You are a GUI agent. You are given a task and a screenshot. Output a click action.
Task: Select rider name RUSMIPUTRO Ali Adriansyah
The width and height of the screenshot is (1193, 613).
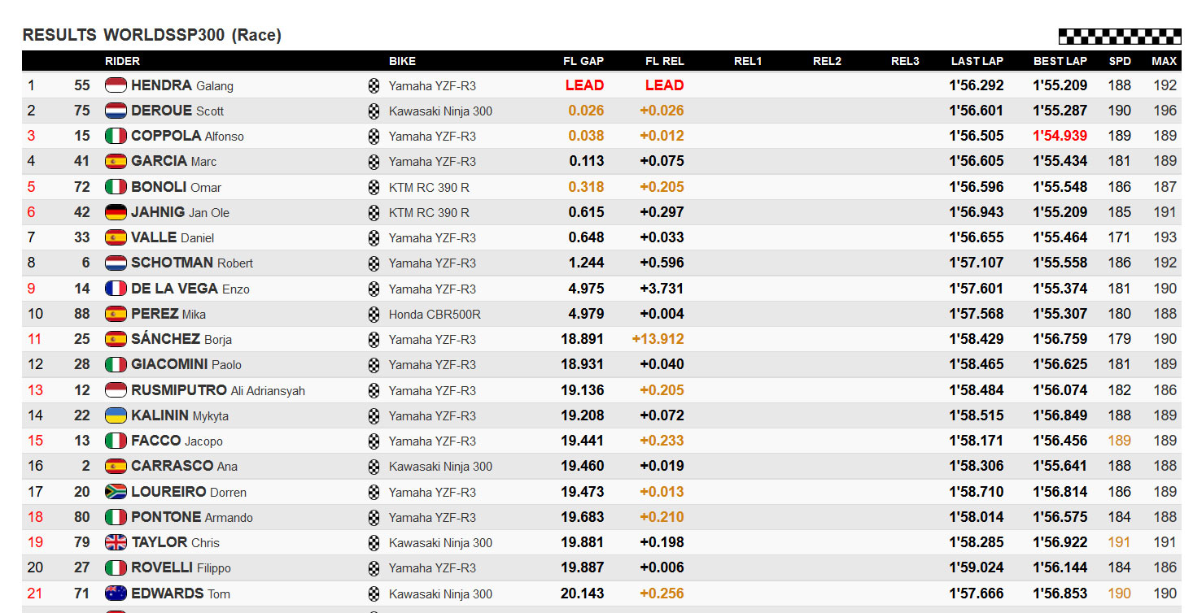coord(218,390)
